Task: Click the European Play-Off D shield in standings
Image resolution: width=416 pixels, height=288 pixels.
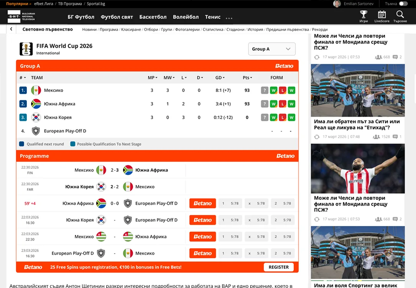Action: (x=36, y=131)
